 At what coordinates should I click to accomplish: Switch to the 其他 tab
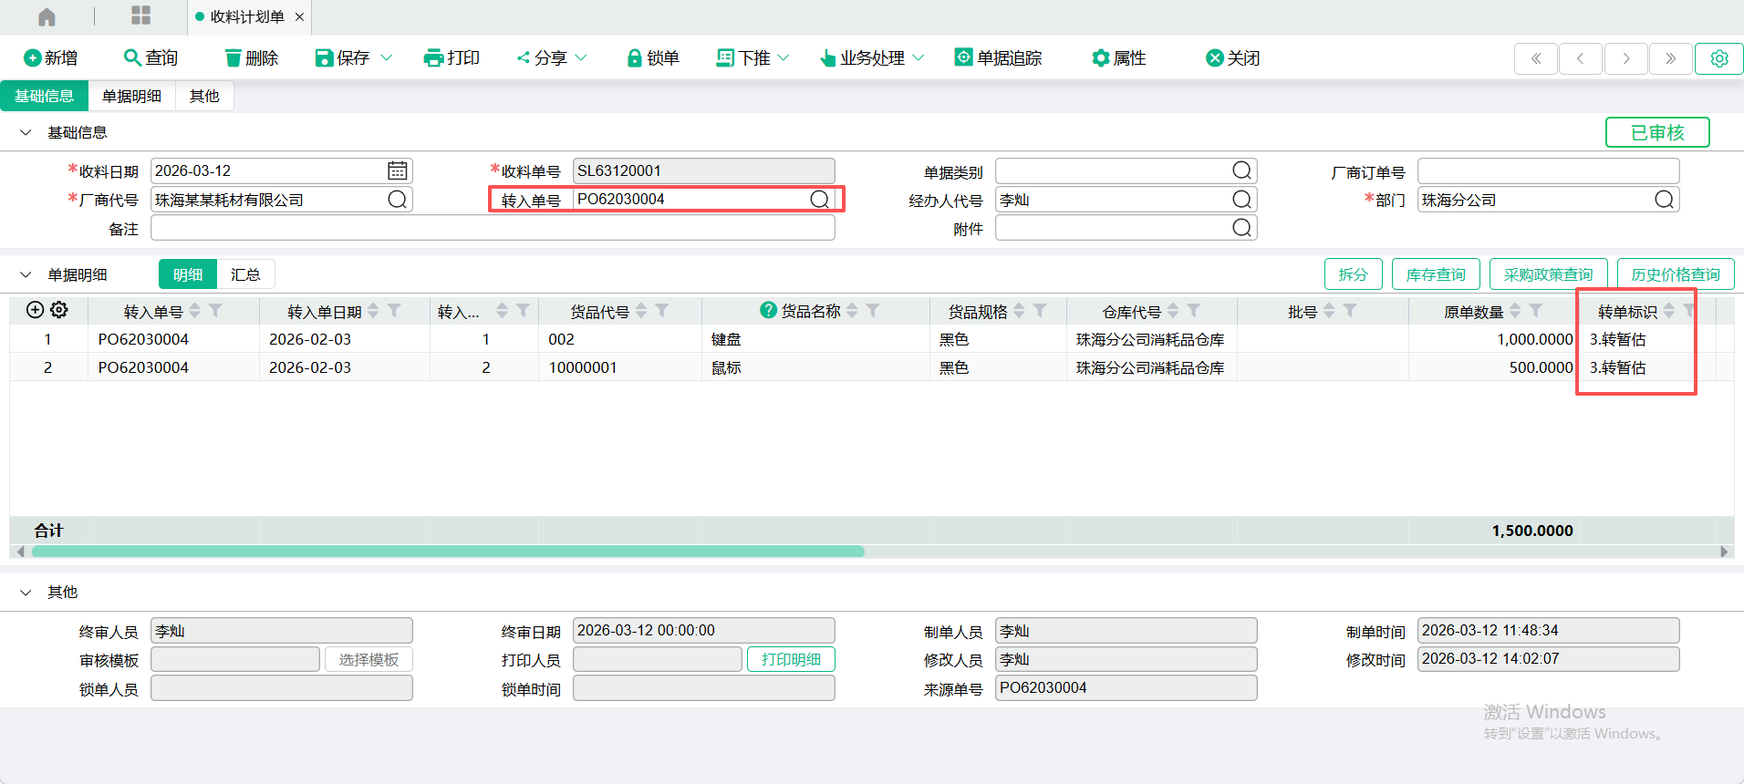pyautogui.click(x=204, y=96)
